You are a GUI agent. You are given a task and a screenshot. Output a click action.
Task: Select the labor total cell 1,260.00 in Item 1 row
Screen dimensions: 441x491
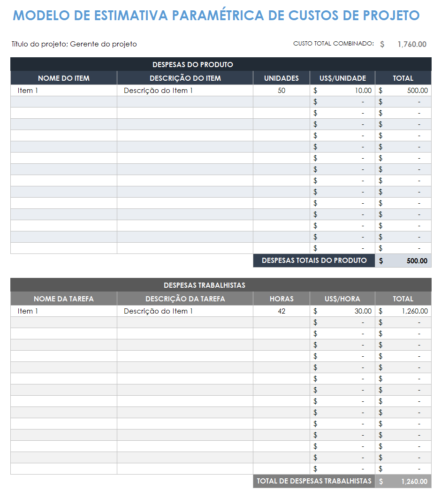[x=403, y=311]
